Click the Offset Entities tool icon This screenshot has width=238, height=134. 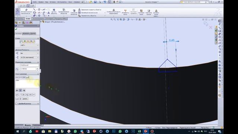(74, 11)
